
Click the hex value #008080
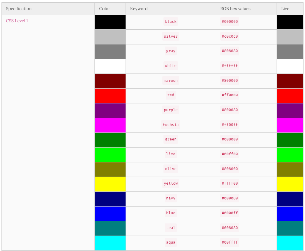click(x=230, y=228)
